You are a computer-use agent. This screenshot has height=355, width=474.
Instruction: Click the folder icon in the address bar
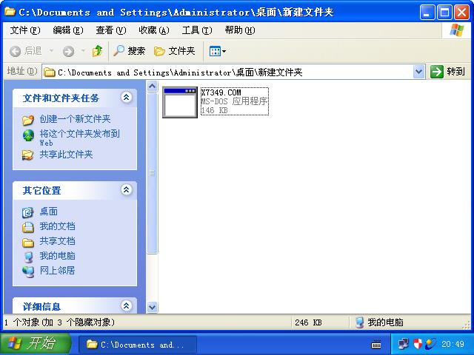click(x=50, y=72)
